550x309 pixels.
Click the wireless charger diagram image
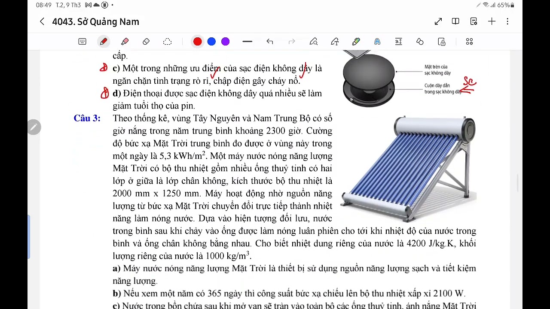click(368, 78)
